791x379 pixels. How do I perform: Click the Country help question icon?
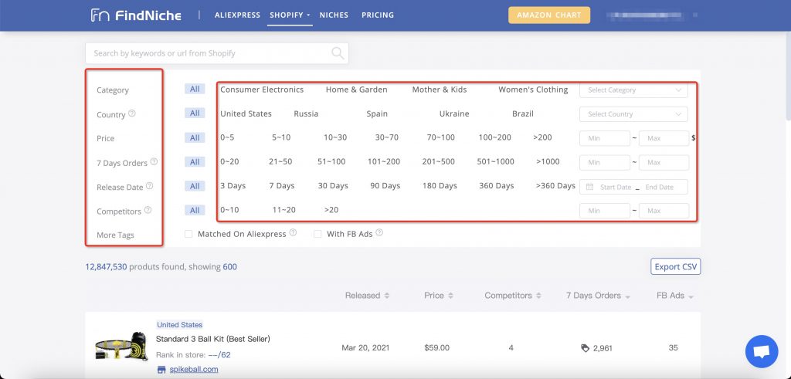pos(131,113)
